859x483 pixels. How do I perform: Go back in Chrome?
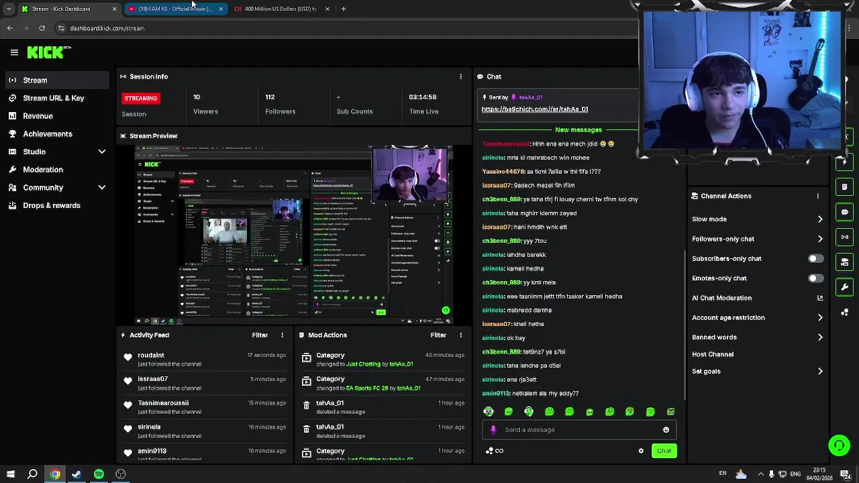tap(10, 28)
